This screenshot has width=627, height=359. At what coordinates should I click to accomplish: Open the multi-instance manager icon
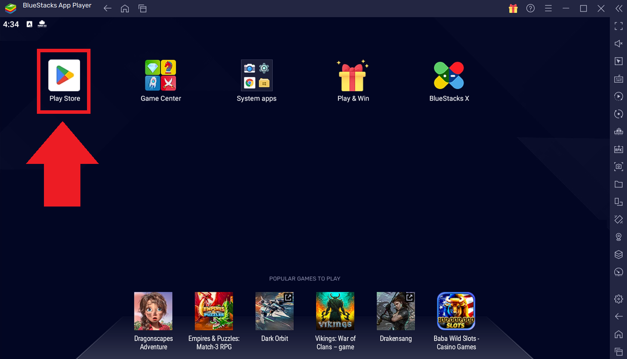tap(618, 202)
